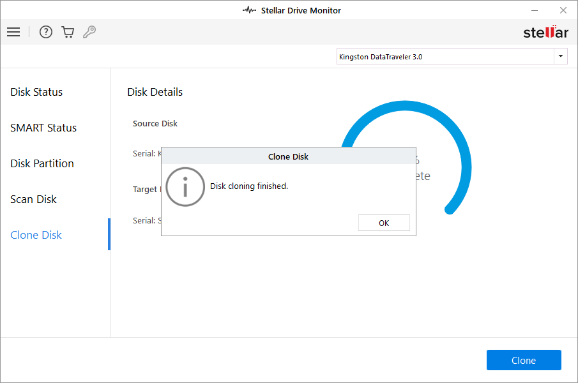This screenshot has width=578, height=383.
Task: Switch to Disk Status tab
Action: pyautogui.click(x=36, y=92)
